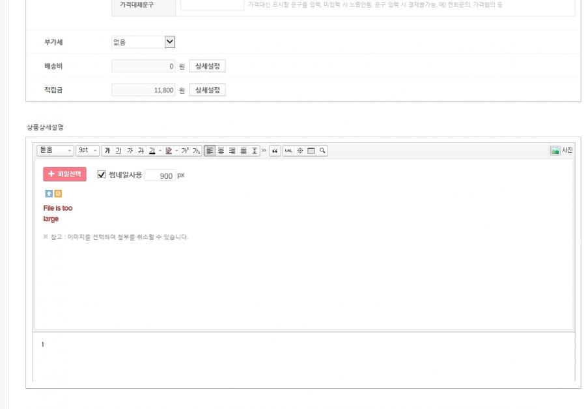The height and width of the screenshot is (409, 586).
Task: Open the 돋움 font family dropdown
Action: 56,151
